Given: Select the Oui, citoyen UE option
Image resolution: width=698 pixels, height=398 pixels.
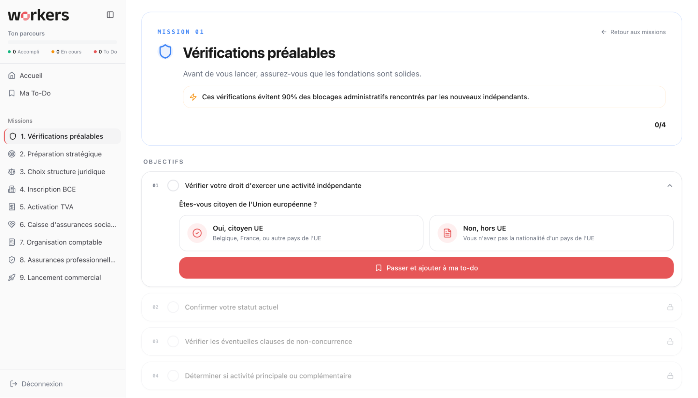Looking at the screenshot, I should (301, 233).
